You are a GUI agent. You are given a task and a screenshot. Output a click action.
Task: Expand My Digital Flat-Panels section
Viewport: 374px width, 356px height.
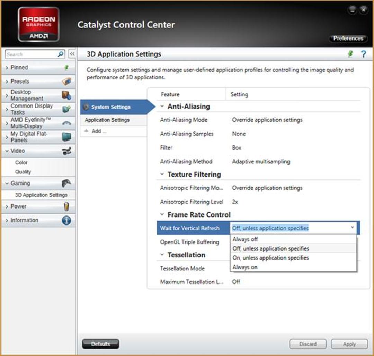(7, 137)
